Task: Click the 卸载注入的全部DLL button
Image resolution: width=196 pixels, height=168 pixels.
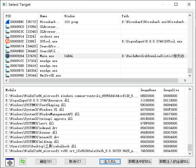Action: pyautogui.click(x=174, y=161)
